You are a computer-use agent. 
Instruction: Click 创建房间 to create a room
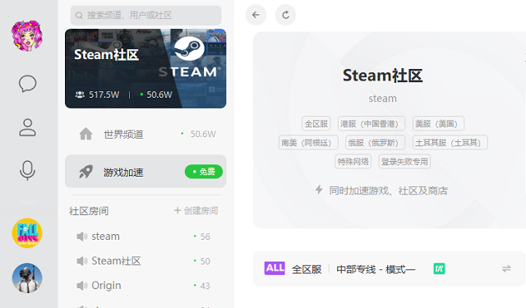point(196,210)
